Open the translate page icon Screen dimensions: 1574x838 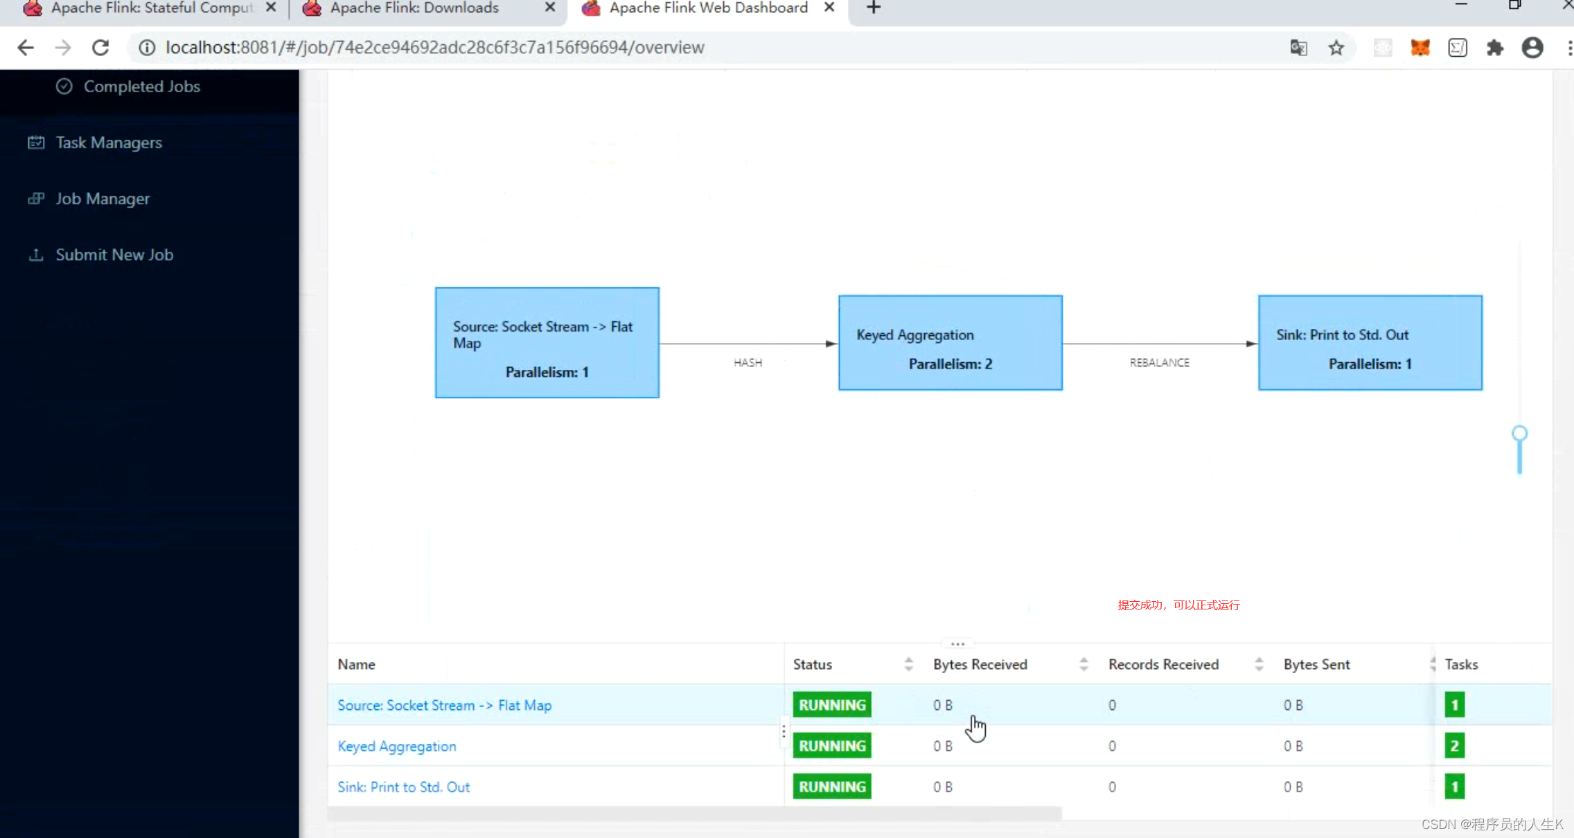(1298, 47)
